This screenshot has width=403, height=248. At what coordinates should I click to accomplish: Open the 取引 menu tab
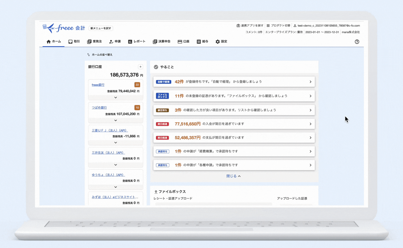click(74, 42)
